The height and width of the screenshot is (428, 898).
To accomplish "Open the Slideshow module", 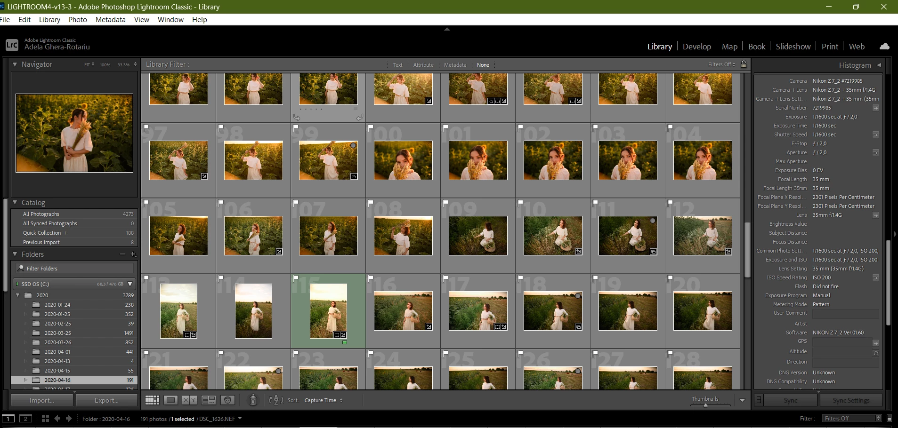I will pos(793,47).
